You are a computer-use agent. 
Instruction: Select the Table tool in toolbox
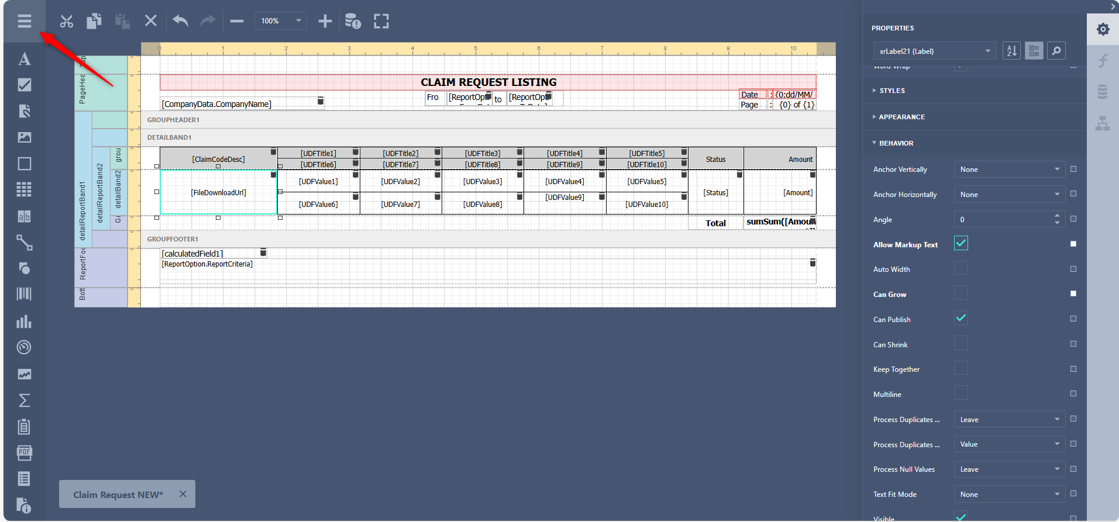tap(24, 189)
